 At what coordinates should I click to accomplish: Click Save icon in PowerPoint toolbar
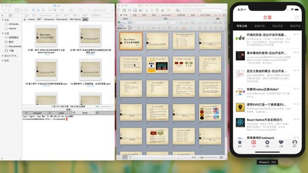pyautogui.click(x=135, y=10)
